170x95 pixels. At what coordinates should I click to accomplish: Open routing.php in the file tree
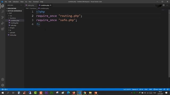click(x=15, y=23)
